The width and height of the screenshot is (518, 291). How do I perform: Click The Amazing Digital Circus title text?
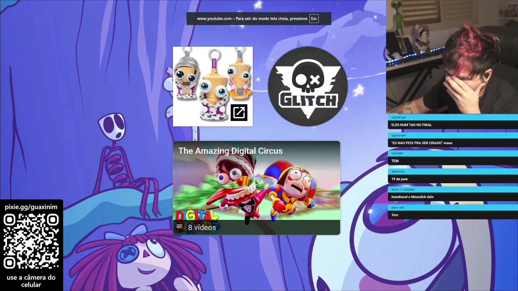point(230,151)
